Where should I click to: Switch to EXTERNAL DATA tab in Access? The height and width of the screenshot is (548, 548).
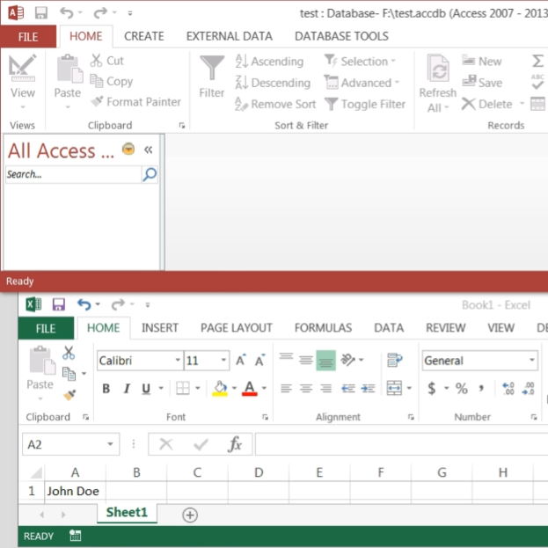230,36
